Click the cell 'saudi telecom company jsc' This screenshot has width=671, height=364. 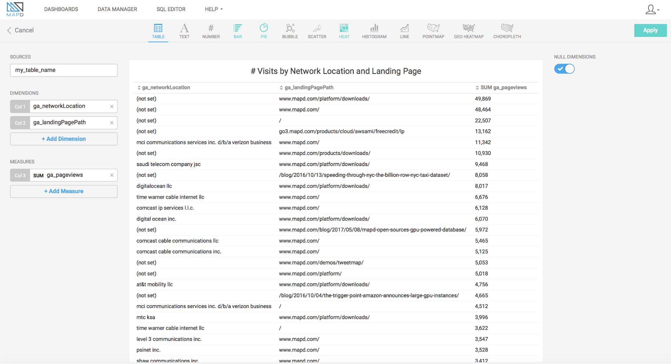(169, 164)
